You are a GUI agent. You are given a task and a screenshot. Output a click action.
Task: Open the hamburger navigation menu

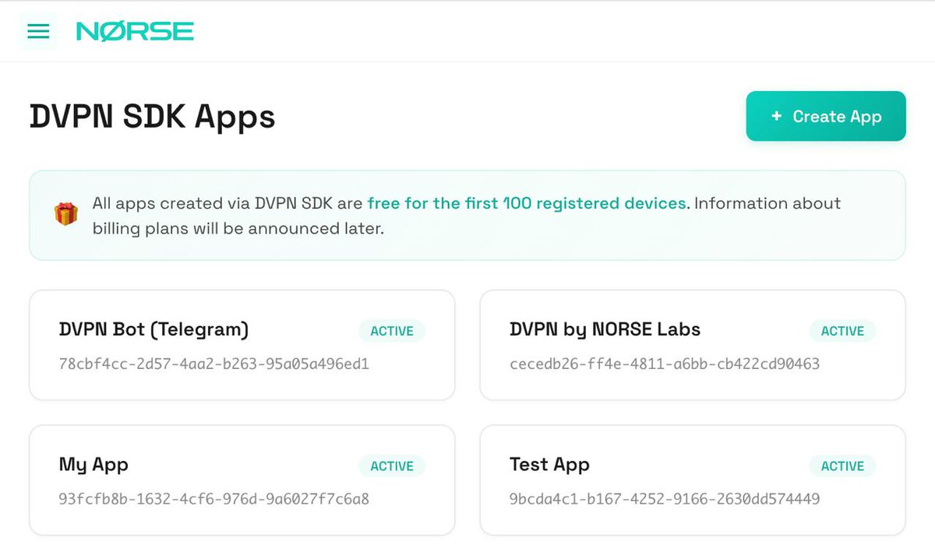[38, 31]
